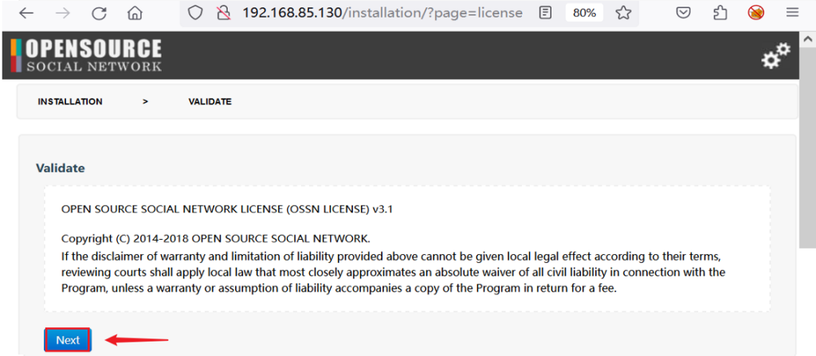The image size is (816, 356).
Task: Save page to Pocket
Action: 683,13
